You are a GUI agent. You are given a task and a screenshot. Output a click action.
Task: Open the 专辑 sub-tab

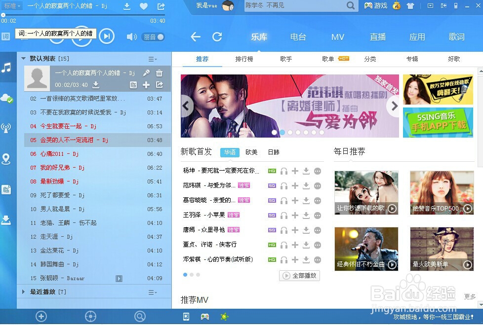coord(412,59)
